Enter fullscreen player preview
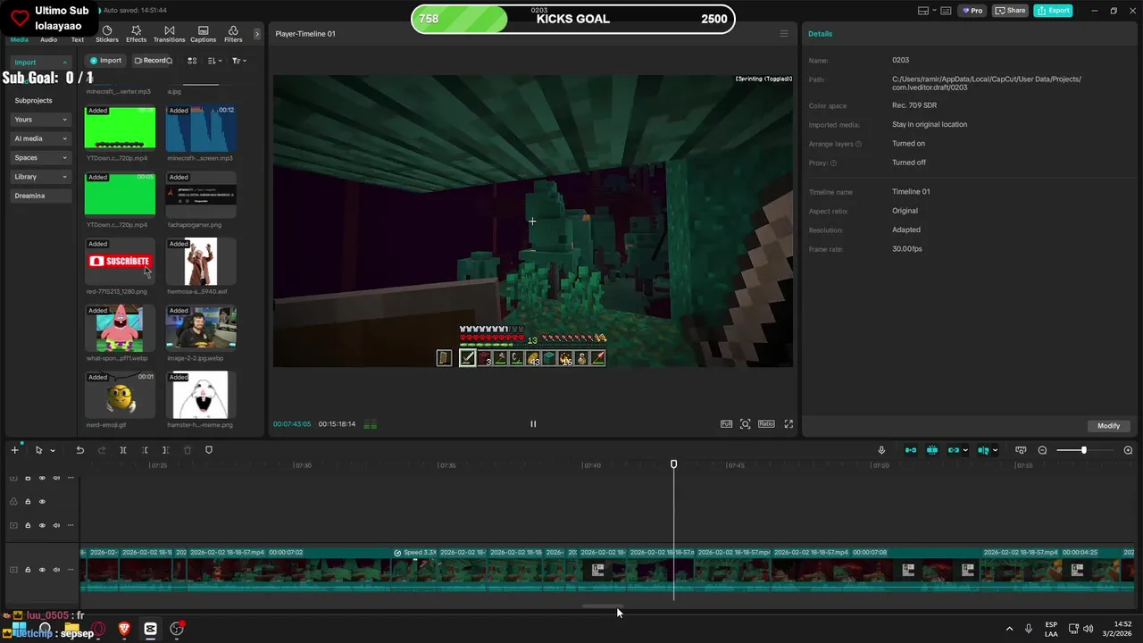Viewport: 1143px width, 643px height. [x=788, y=424]
